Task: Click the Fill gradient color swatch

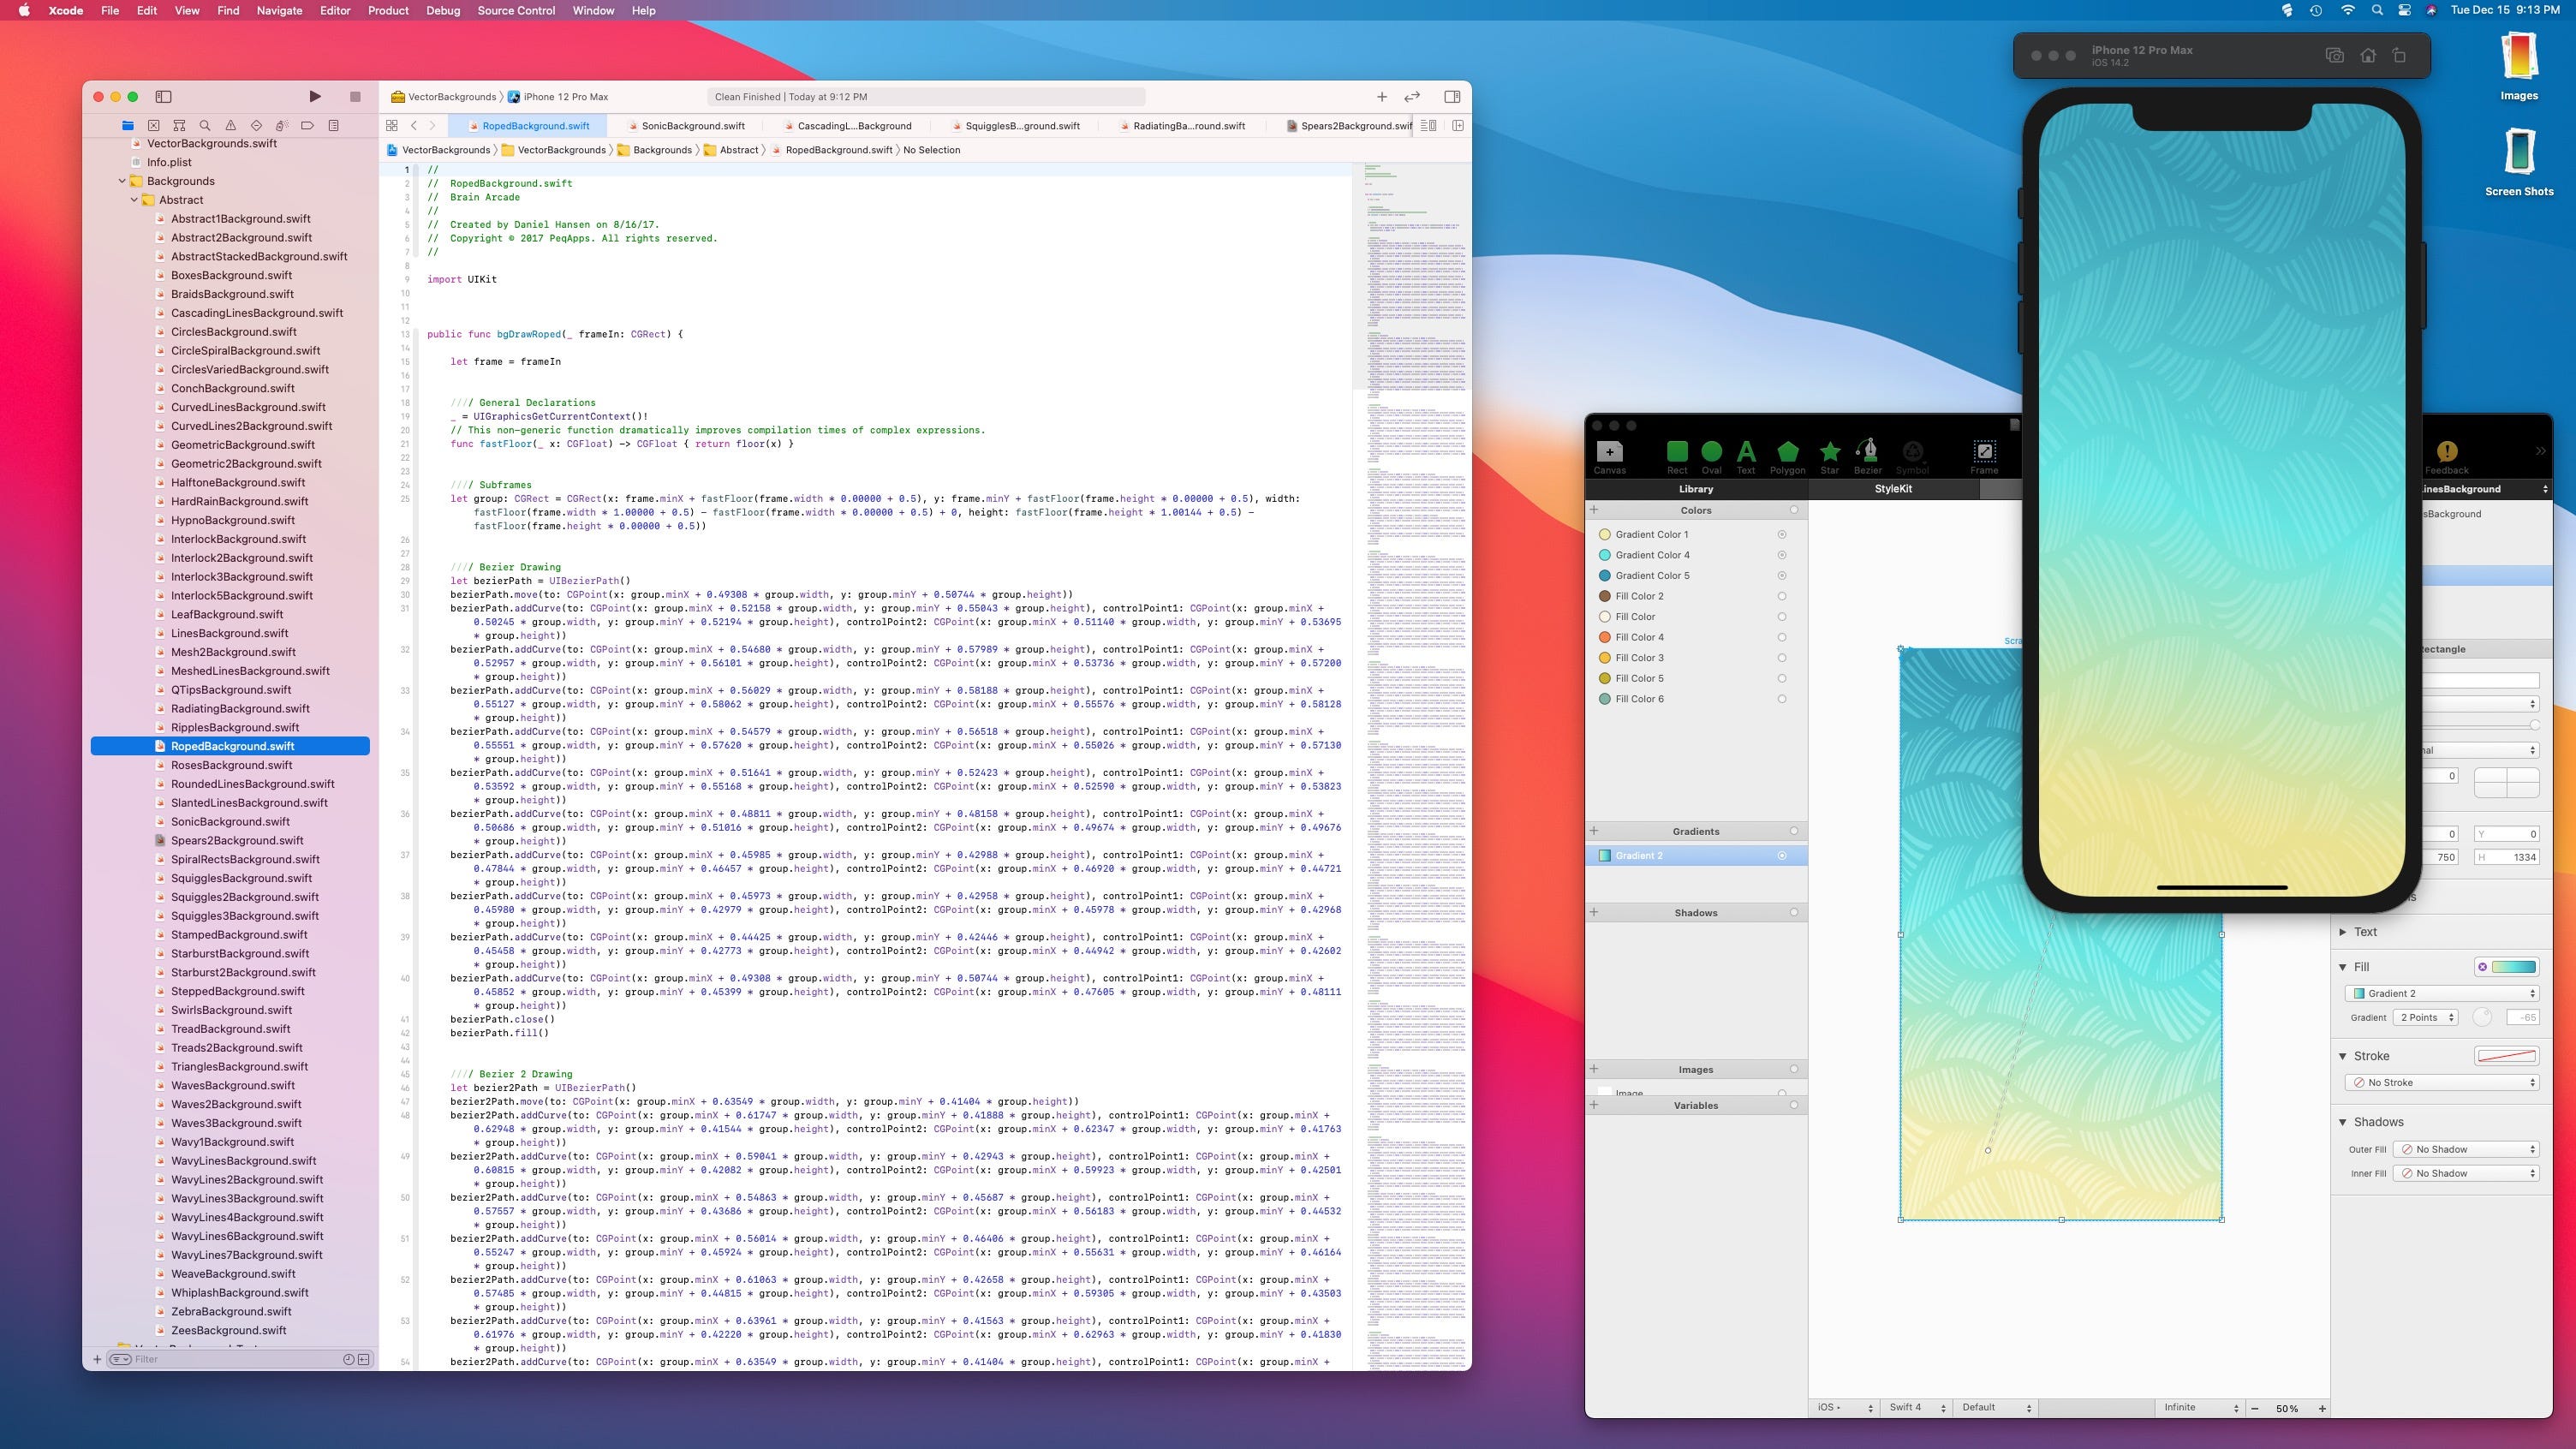Action: [x=2513, y=967]
